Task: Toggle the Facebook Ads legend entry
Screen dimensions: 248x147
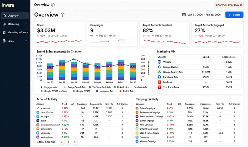Action: pos(139,87)
